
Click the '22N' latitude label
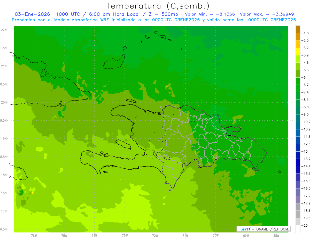point(4,30)
